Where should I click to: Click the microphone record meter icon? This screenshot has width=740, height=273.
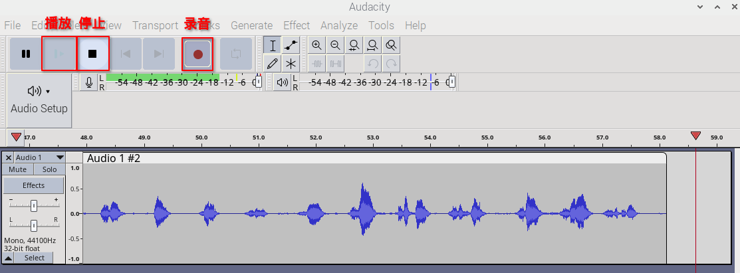coord(88,82)
